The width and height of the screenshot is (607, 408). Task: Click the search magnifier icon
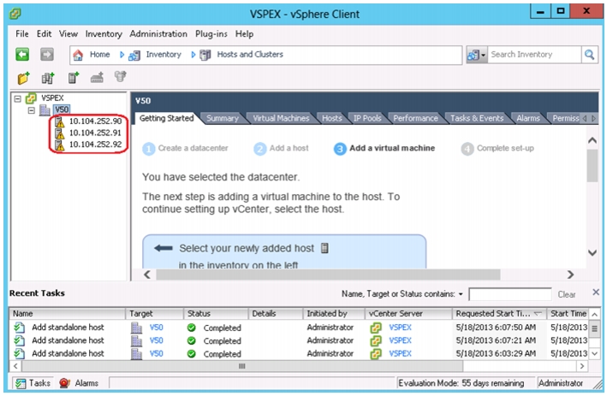(x=589, y=55)
